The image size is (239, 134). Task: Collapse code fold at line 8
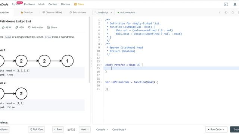click(x=101, y=44)
